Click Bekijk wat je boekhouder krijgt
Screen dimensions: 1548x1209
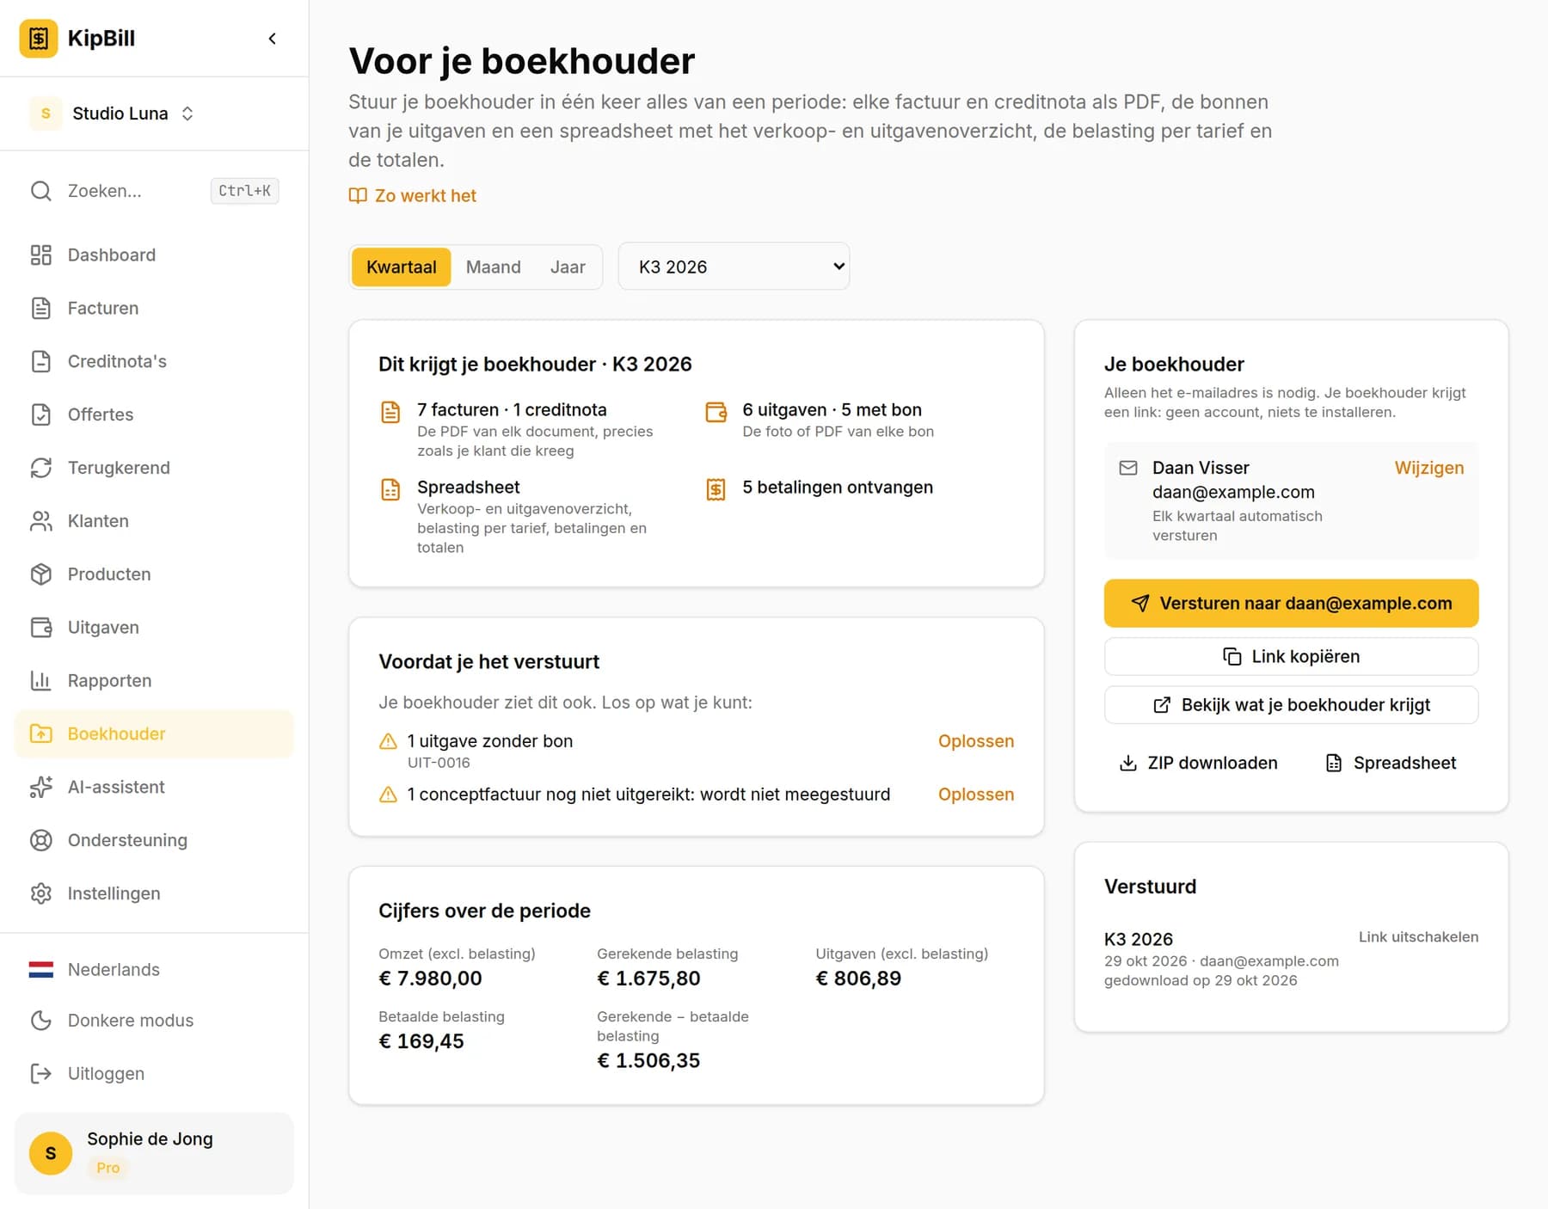coord(1291,705)
